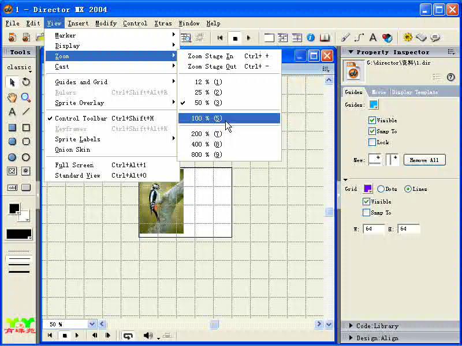Select the Dots grid radio button
The height and width of the screenshot is (346, 462).
pyautogui.click(x=381, y=189)
